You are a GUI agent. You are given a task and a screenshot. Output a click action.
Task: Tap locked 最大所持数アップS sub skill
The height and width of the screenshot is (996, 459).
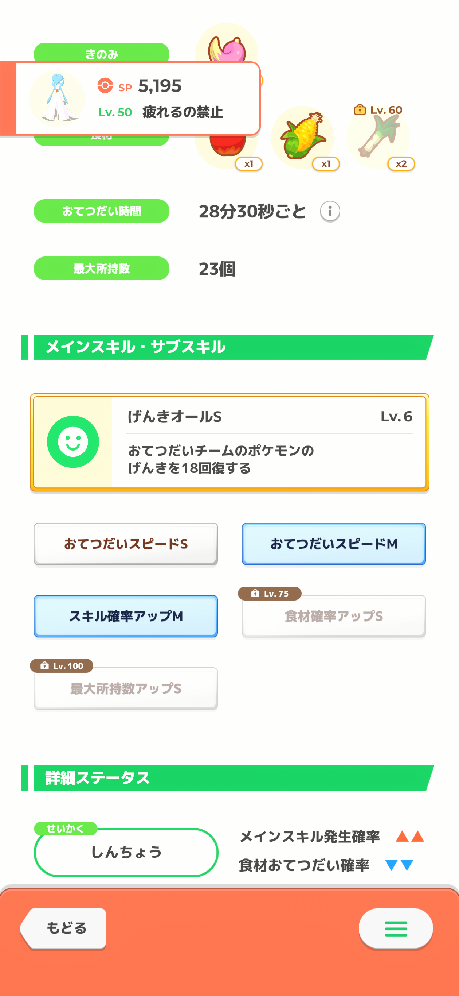pyautogui.click(x=126, y=688)
